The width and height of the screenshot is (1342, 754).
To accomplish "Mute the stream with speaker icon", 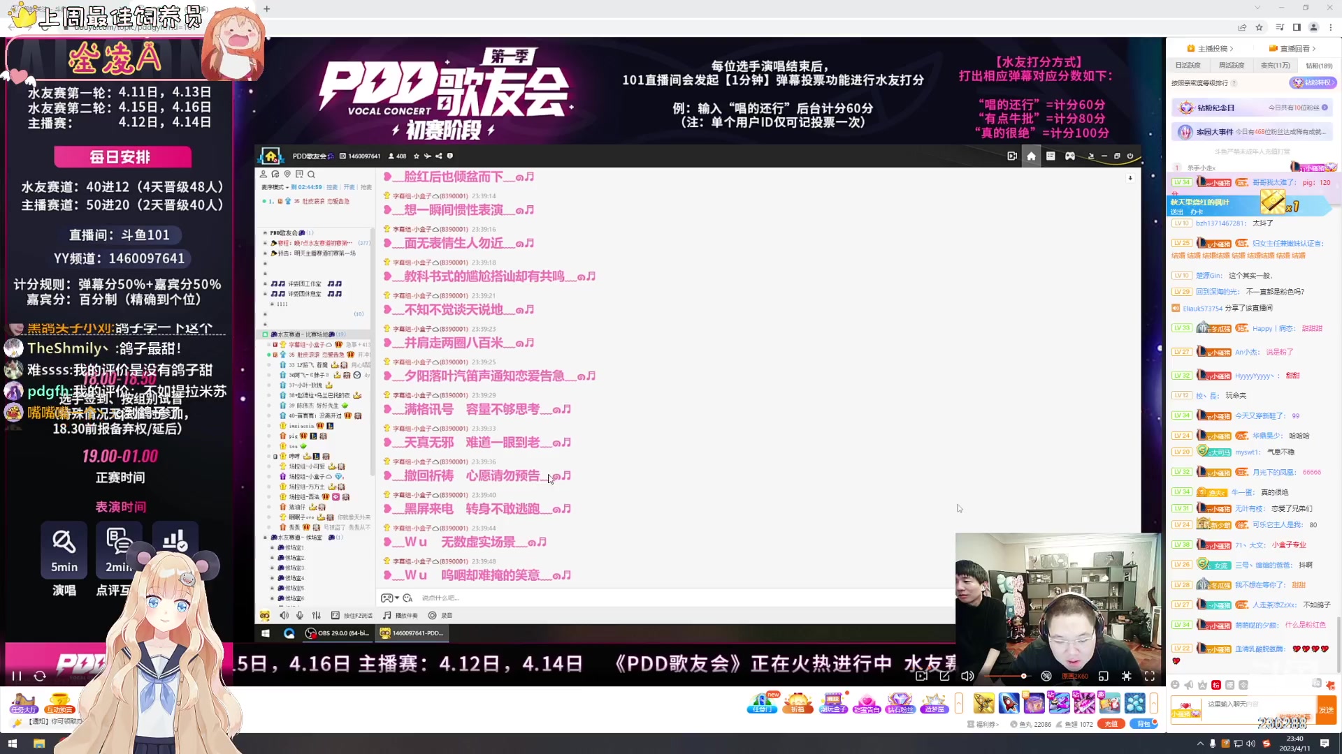I will point(967,676).
